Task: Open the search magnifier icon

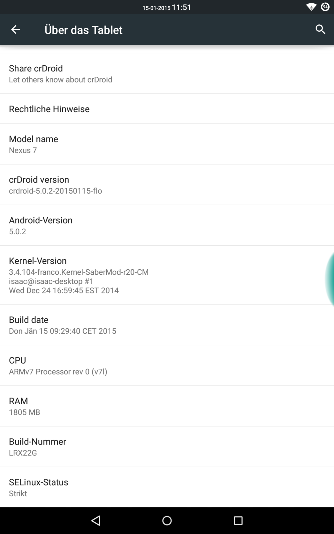Action: click(320, 29)
